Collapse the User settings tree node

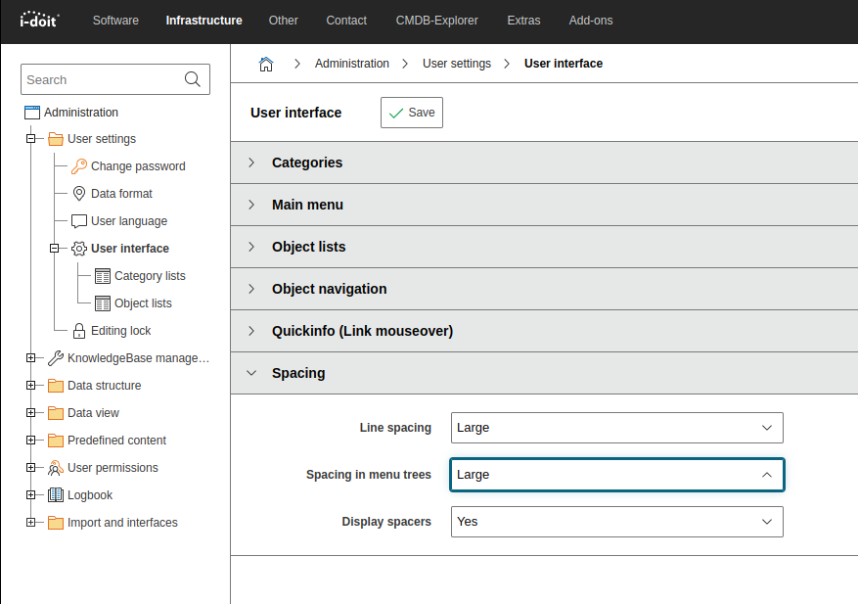[x=30, y=139]
